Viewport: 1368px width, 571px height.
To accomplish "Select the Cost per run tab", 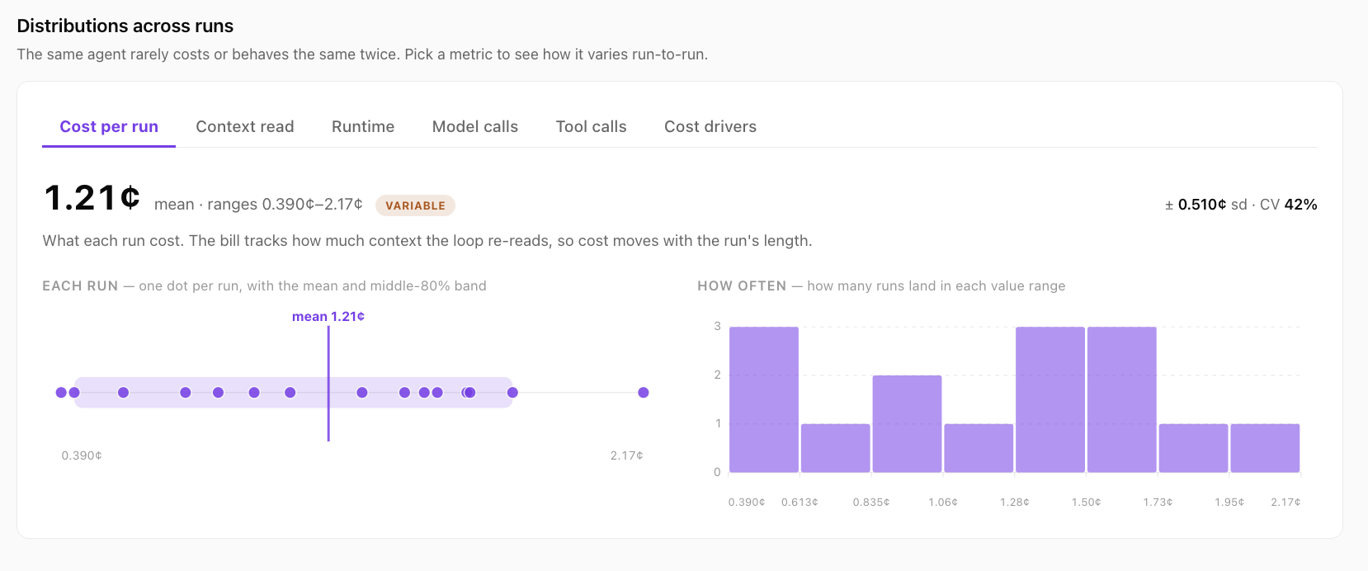I will click(109, 126).
